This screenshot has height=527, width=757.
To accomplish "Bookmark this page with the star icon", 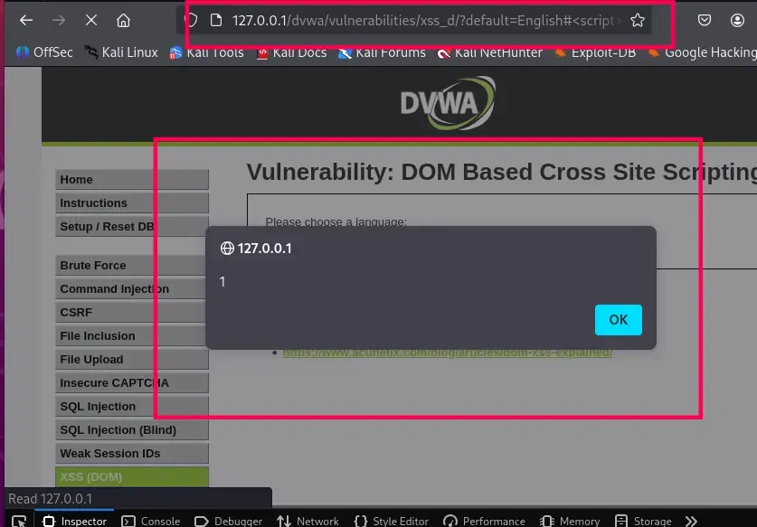I will (x=638, y=20).
